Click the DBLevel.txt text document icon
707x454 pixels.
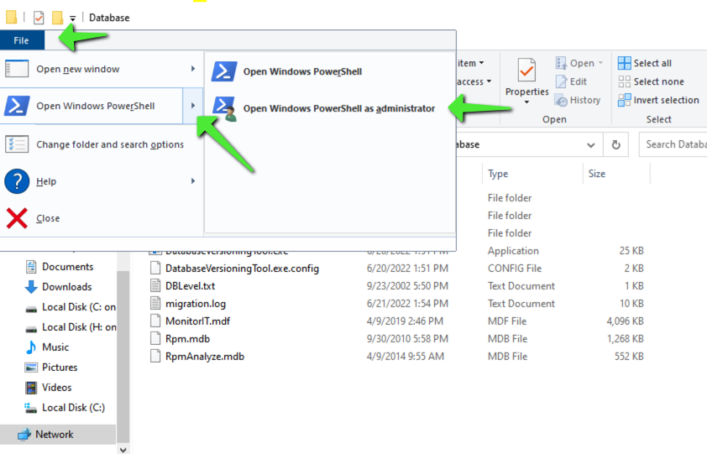pos(155,286)
